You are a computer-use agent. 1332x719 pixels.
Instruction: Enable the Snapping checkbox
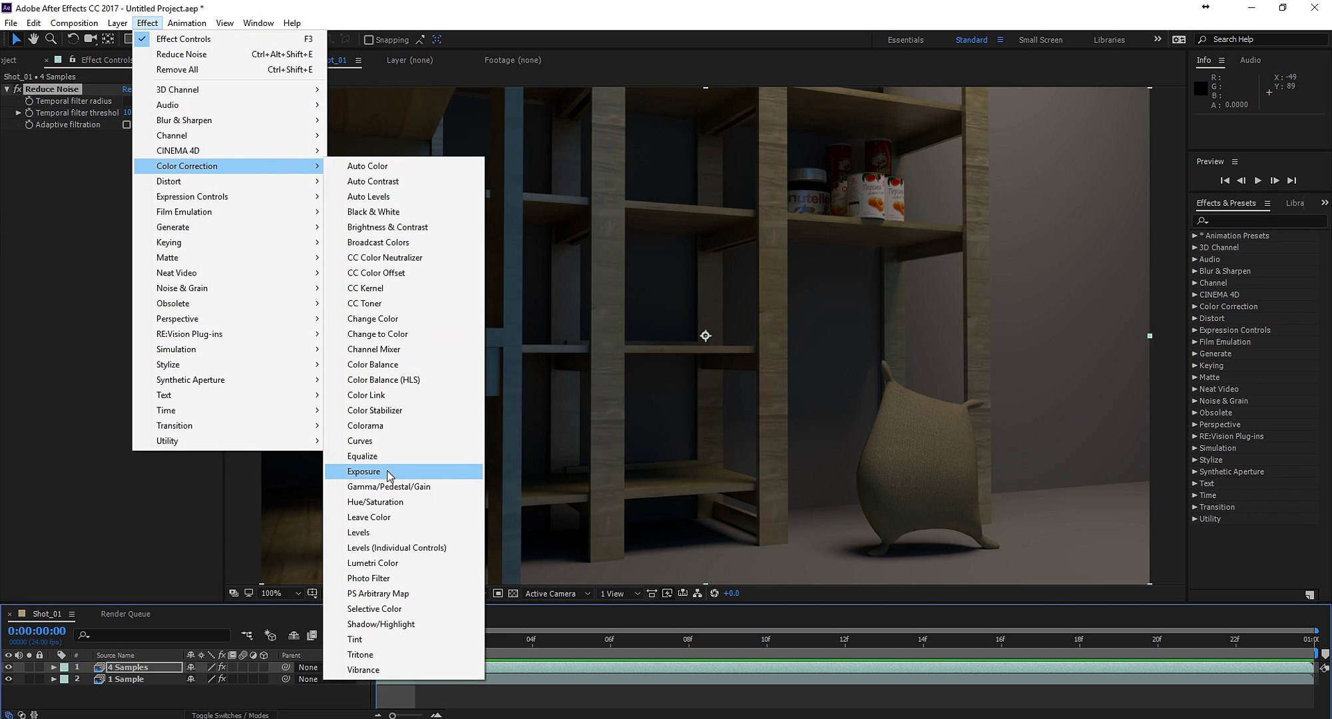tap(369, 40)
